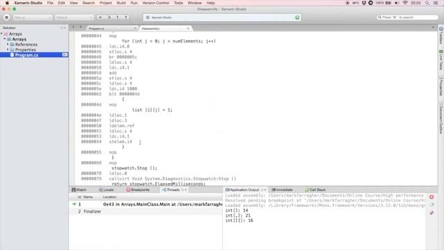
Task: Collapse the top-level Arrays solution node
Action: (x=1, y=34)
